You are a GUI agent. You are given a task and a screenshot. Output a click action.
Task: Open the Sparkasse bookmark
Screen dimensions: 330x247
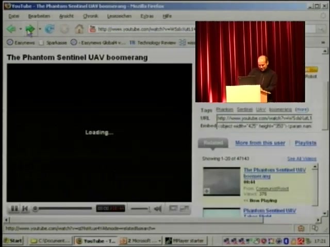pos(53,43)
